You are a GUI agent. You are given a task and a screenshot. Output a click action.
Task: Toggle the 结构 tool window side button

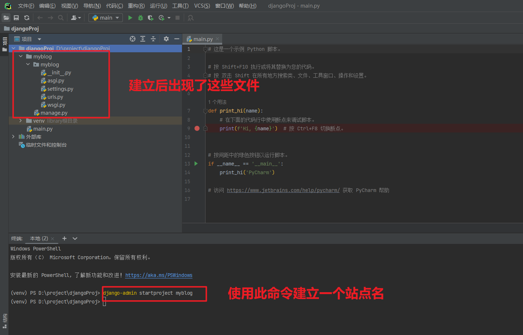(x=5, y=321)
